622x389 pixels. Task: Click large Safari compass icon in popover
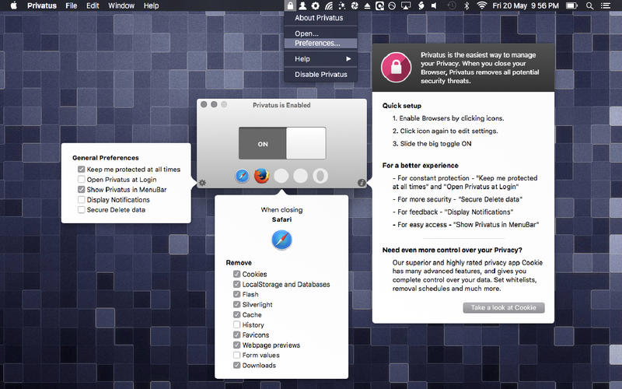pyautogui.click(x=281, y=240)
